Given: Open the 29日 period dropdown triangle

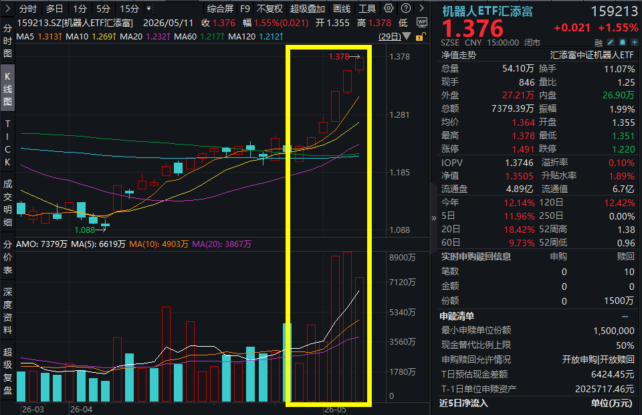Looking at the screenshot, I should [x=407, y=36].
